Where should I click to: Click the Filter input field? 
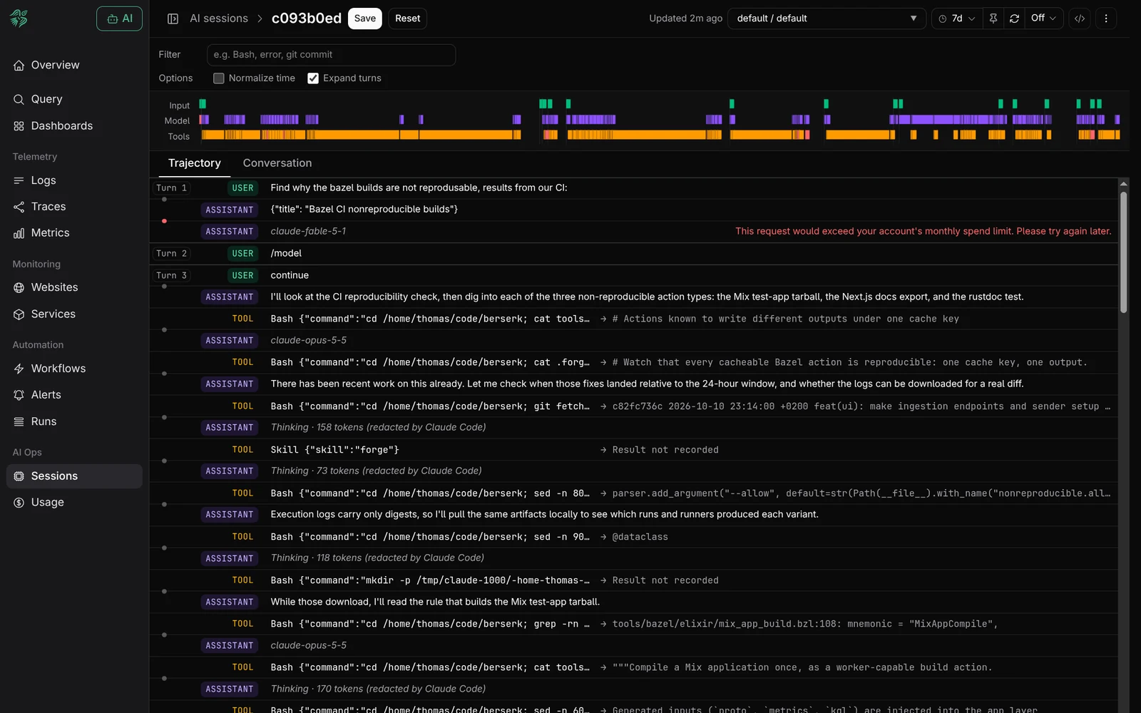tap(331, 55)
